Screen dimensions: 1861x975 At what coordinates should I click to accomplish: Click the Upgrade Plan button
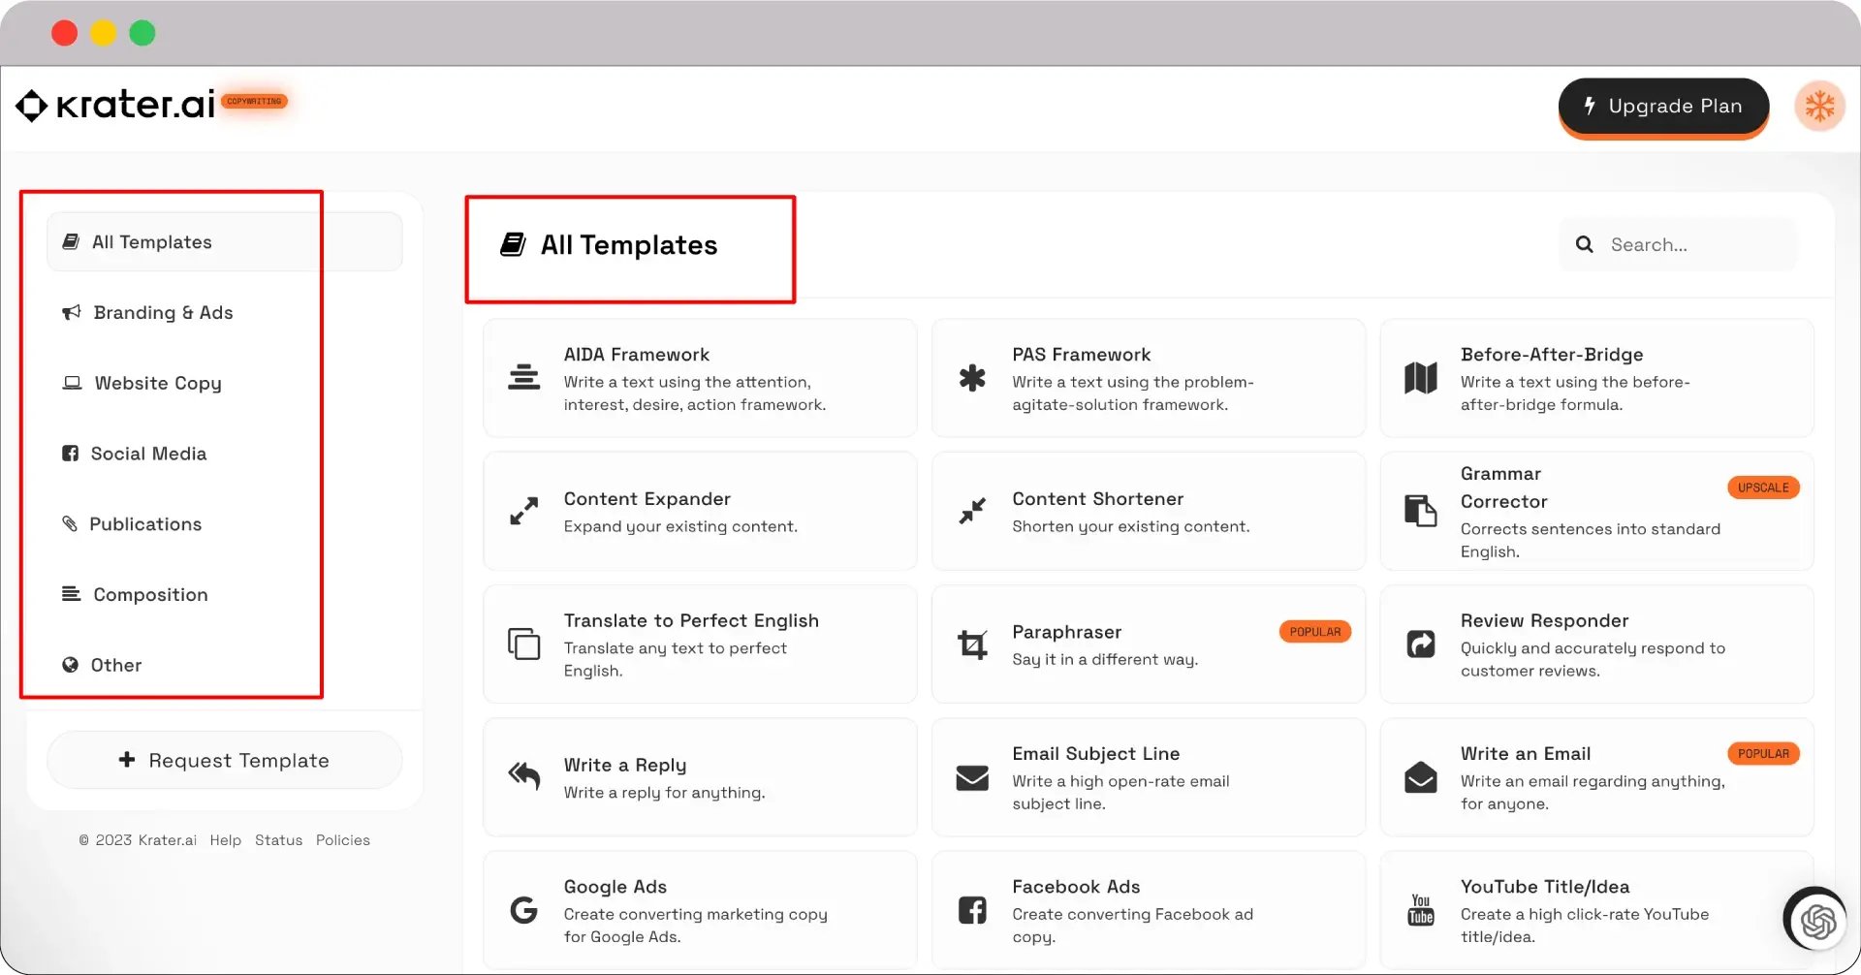click(1663, 107)
